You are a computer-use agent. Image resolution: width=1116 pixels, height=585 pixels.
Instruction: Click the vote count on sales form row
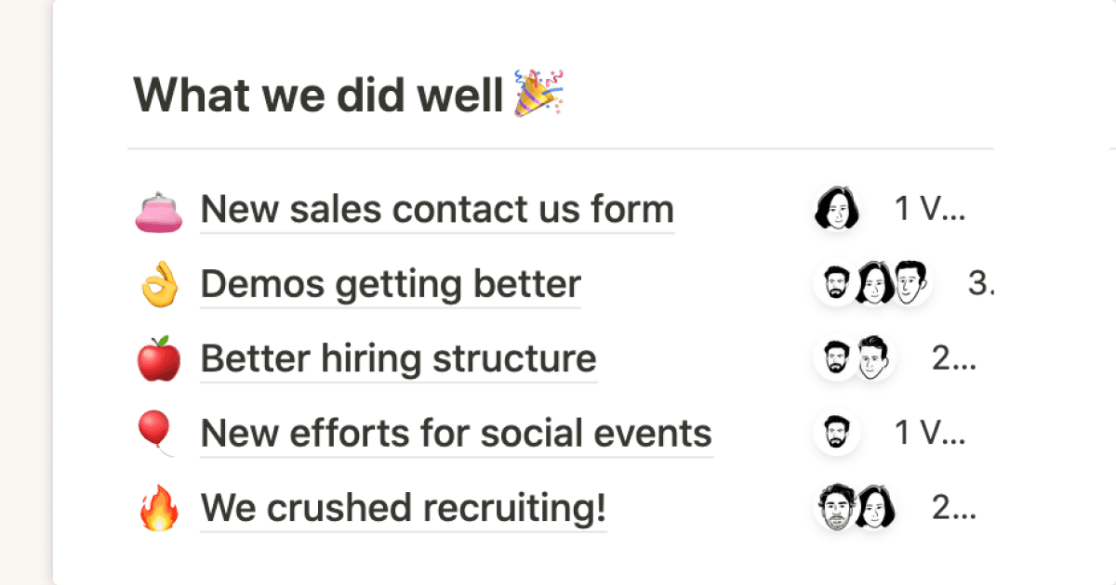pyautogui.click(x=930, y=210)
